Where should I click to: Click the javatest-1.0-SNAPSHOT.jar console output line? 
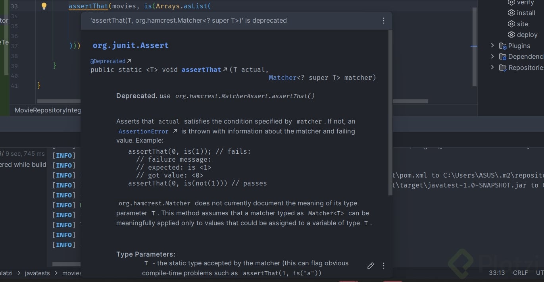468,185
